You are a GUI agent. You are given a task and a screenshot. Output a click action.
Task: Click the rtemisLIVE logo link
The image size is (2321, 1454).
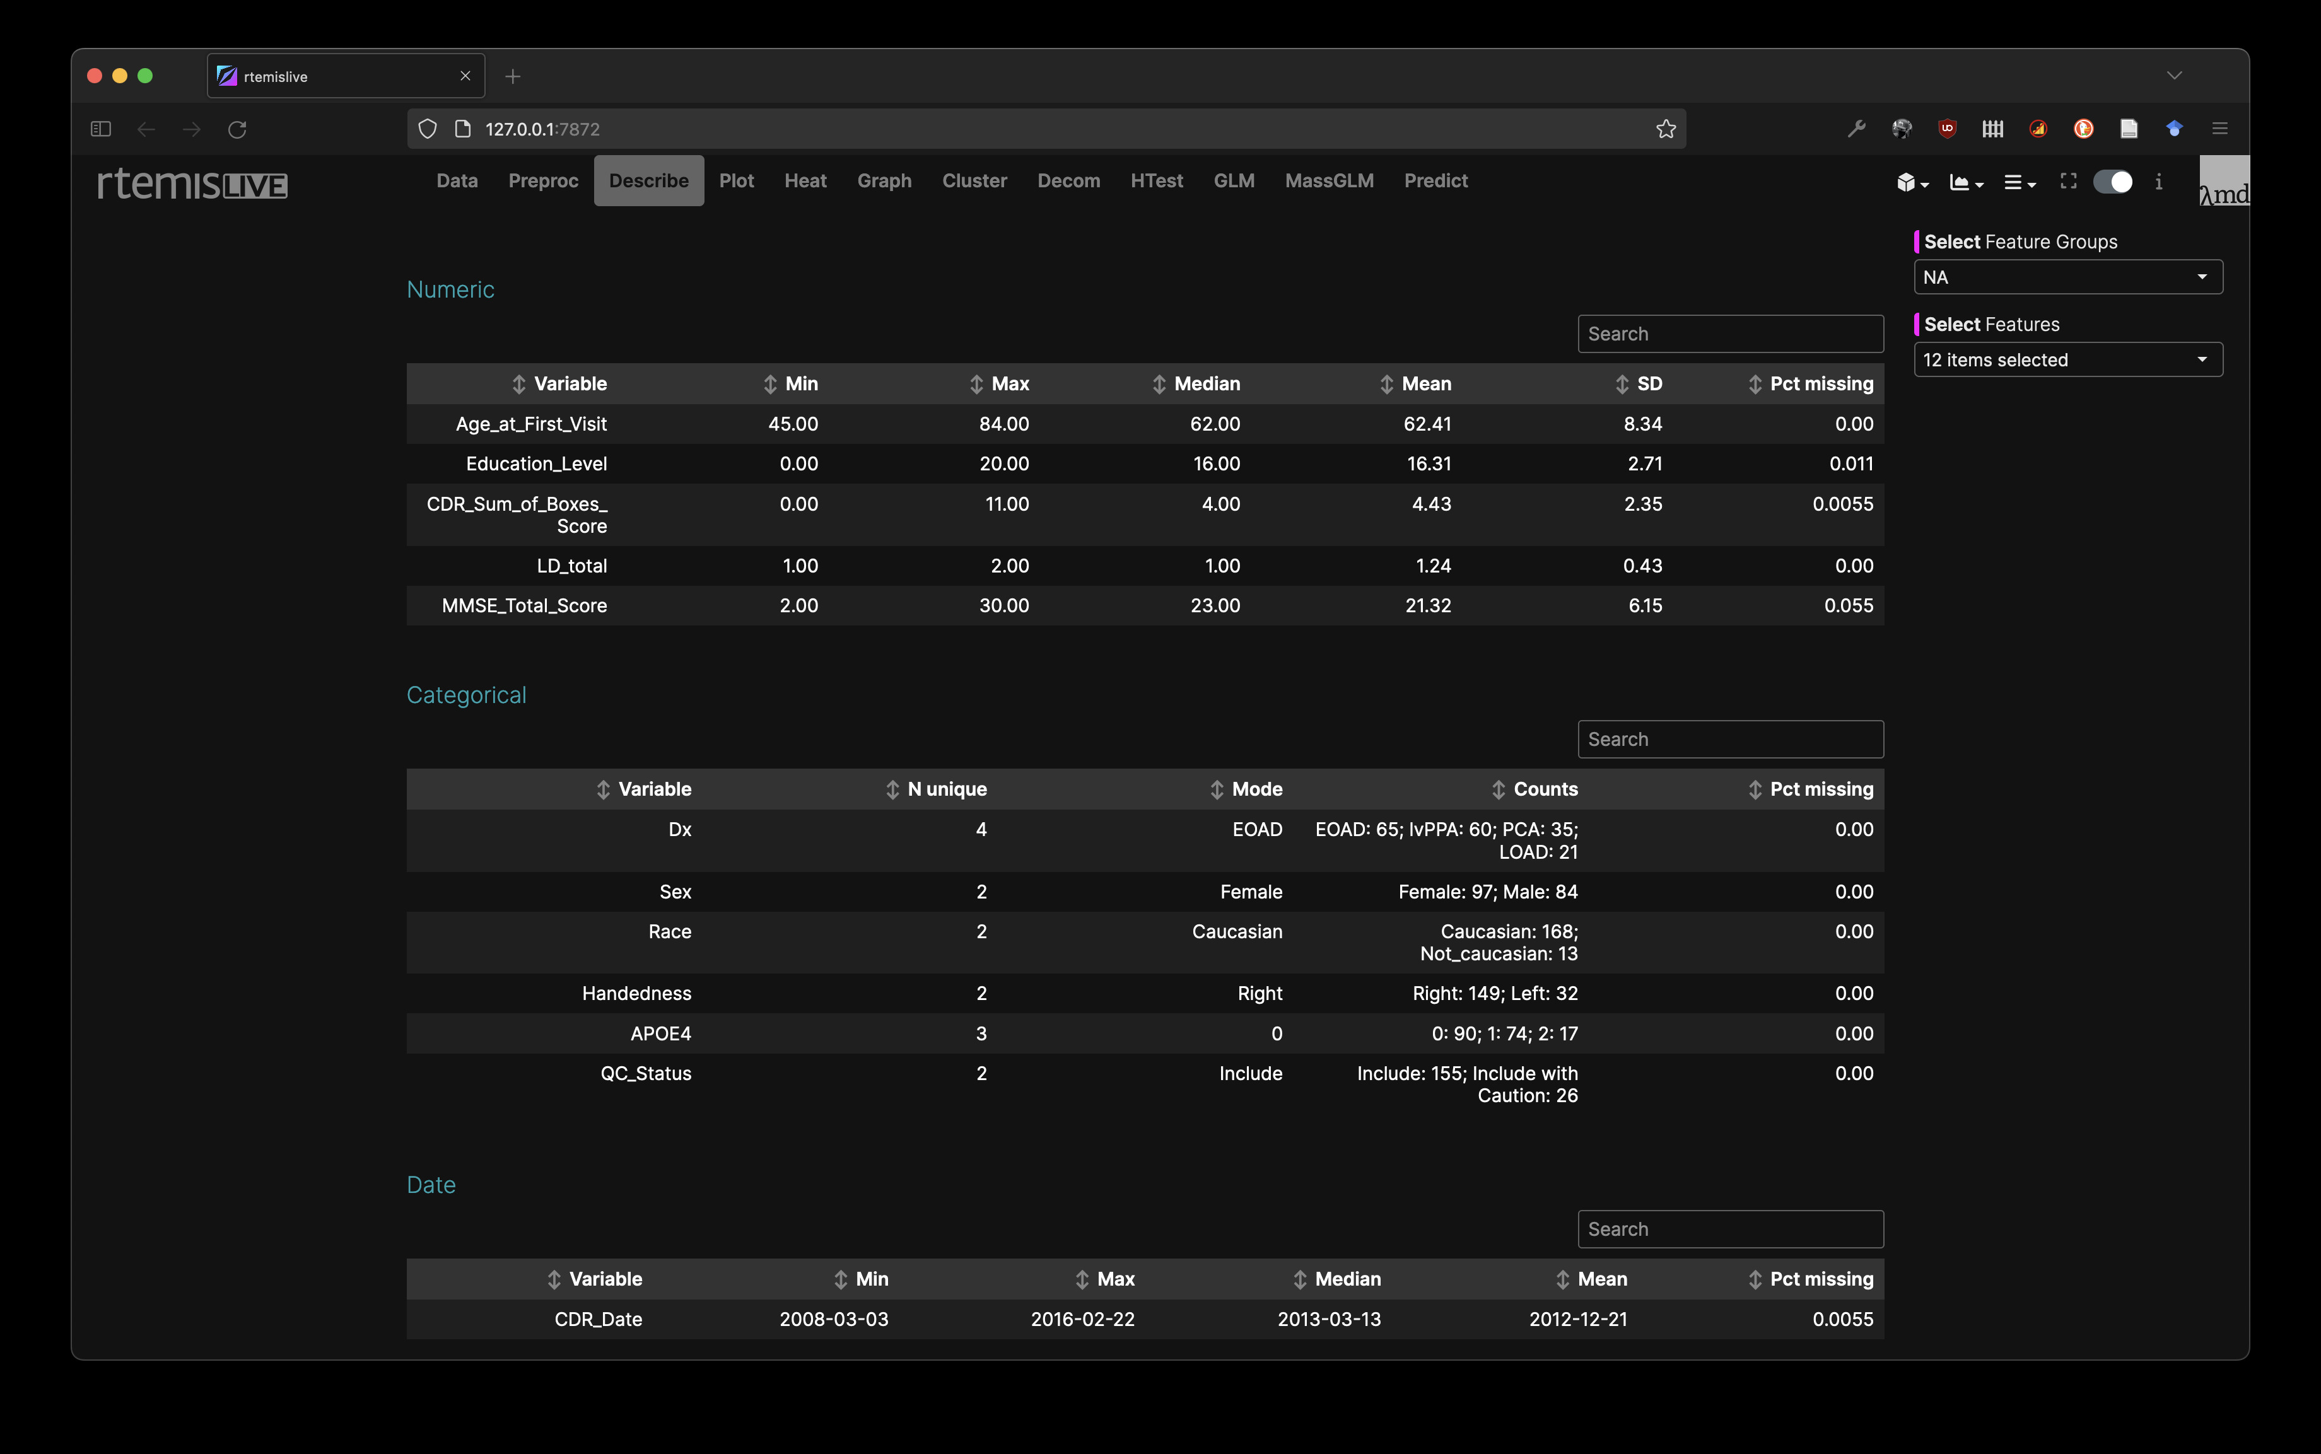tap(192, 183)
